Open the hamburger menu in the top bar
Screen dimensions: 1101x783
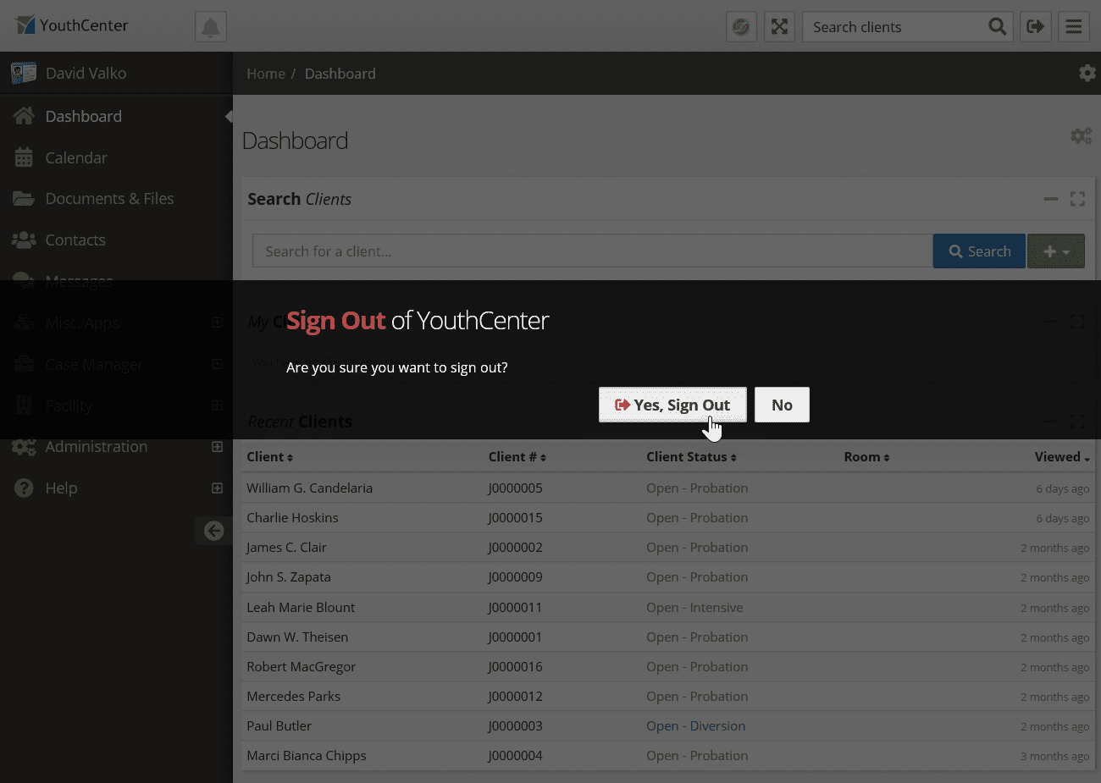(1073, 26)
